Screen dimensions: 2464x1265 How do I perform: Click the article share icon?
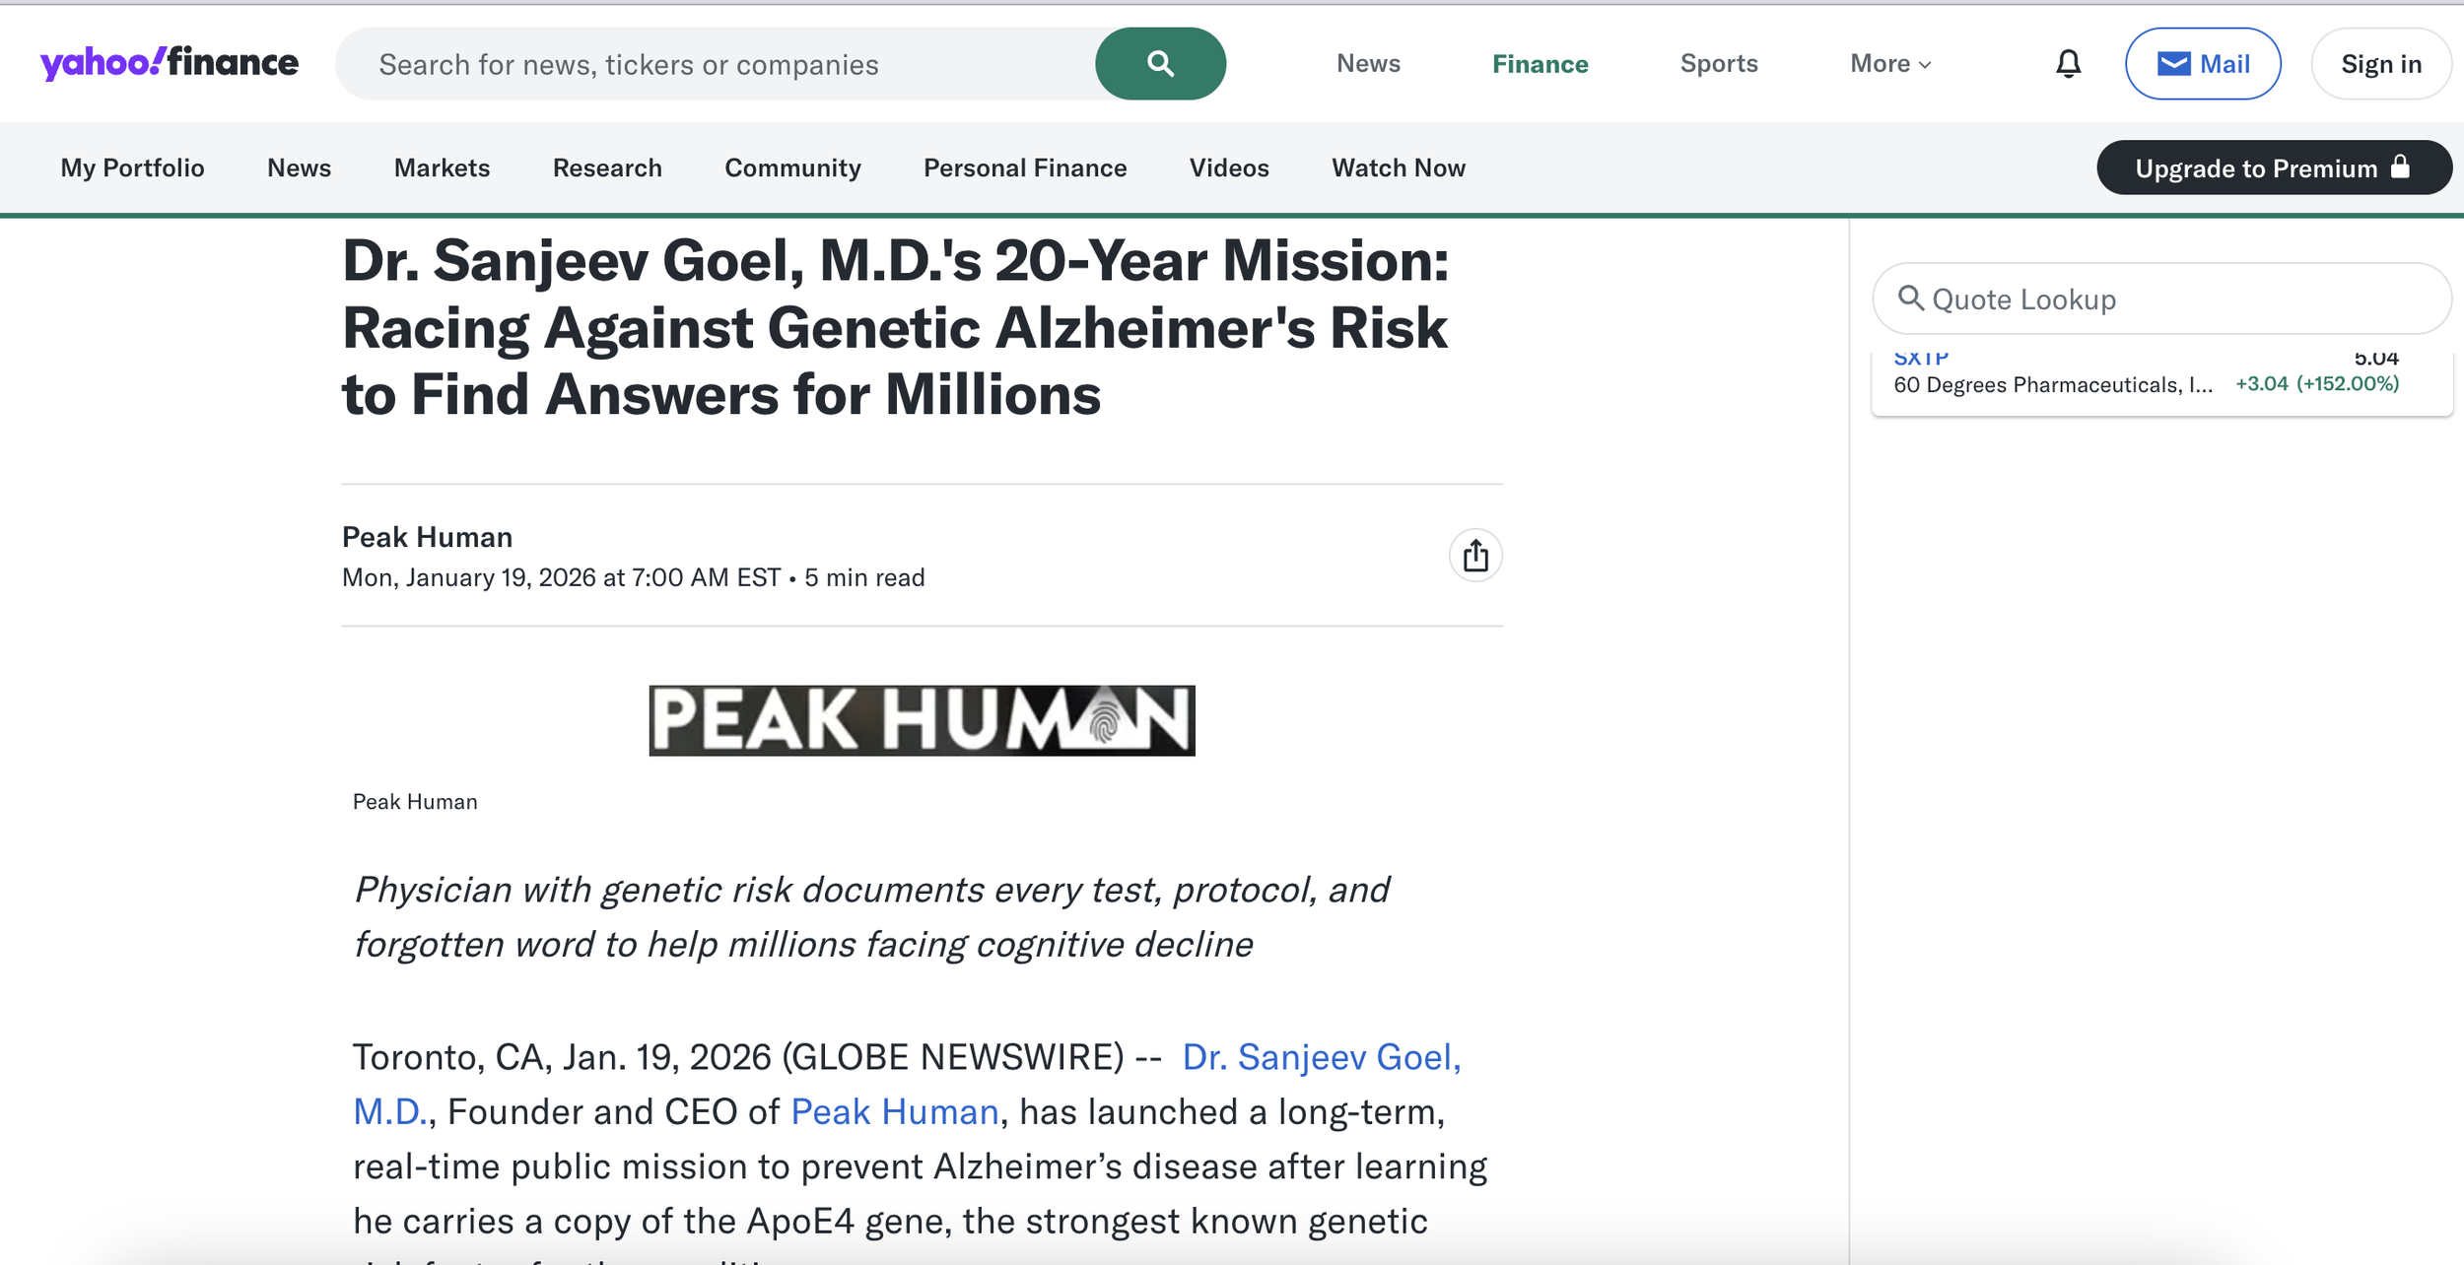(x=1474, y=556)
